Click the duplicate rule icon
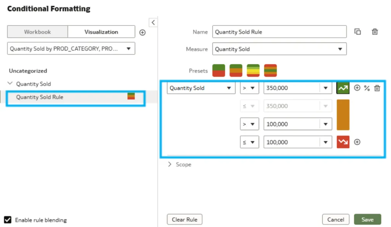Image resolution: width=391 pixels, height=227 pixels. [358, 32]
